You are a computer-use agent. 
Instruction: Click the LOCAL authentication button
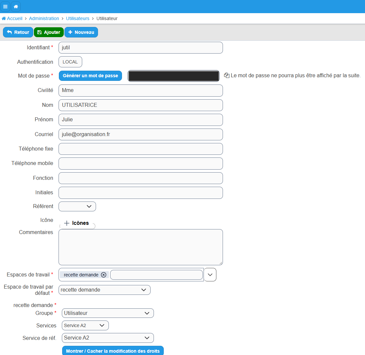tap(70, 62)
